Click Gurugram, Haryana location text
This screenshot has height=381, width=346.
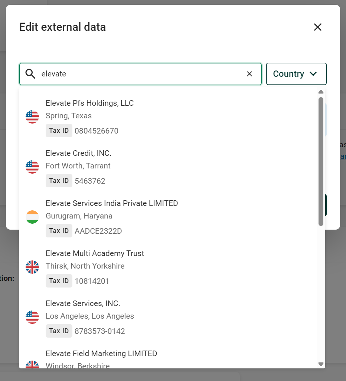point(79,216)
